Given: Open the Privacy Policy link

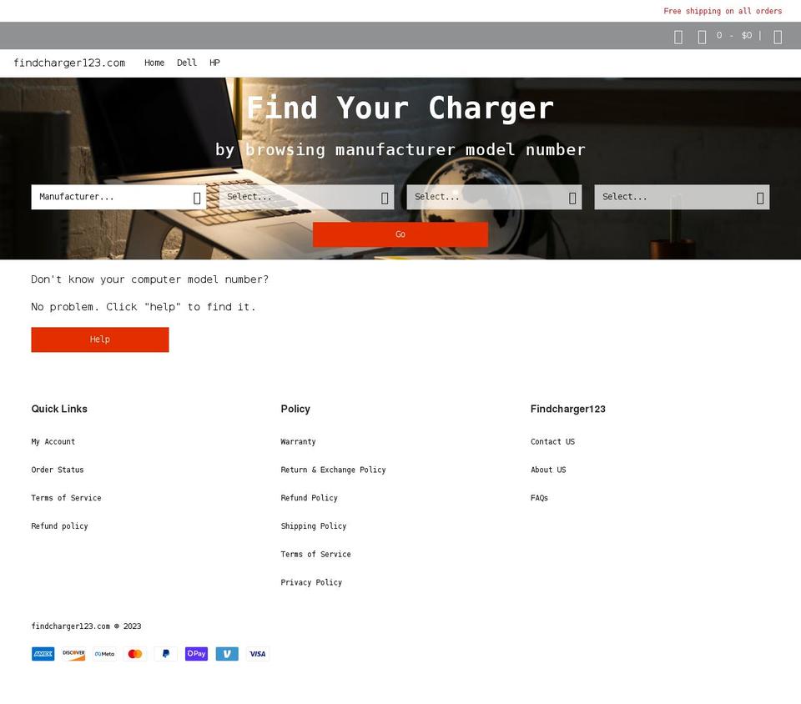Looking at the screenshot, I should [311, 582].
